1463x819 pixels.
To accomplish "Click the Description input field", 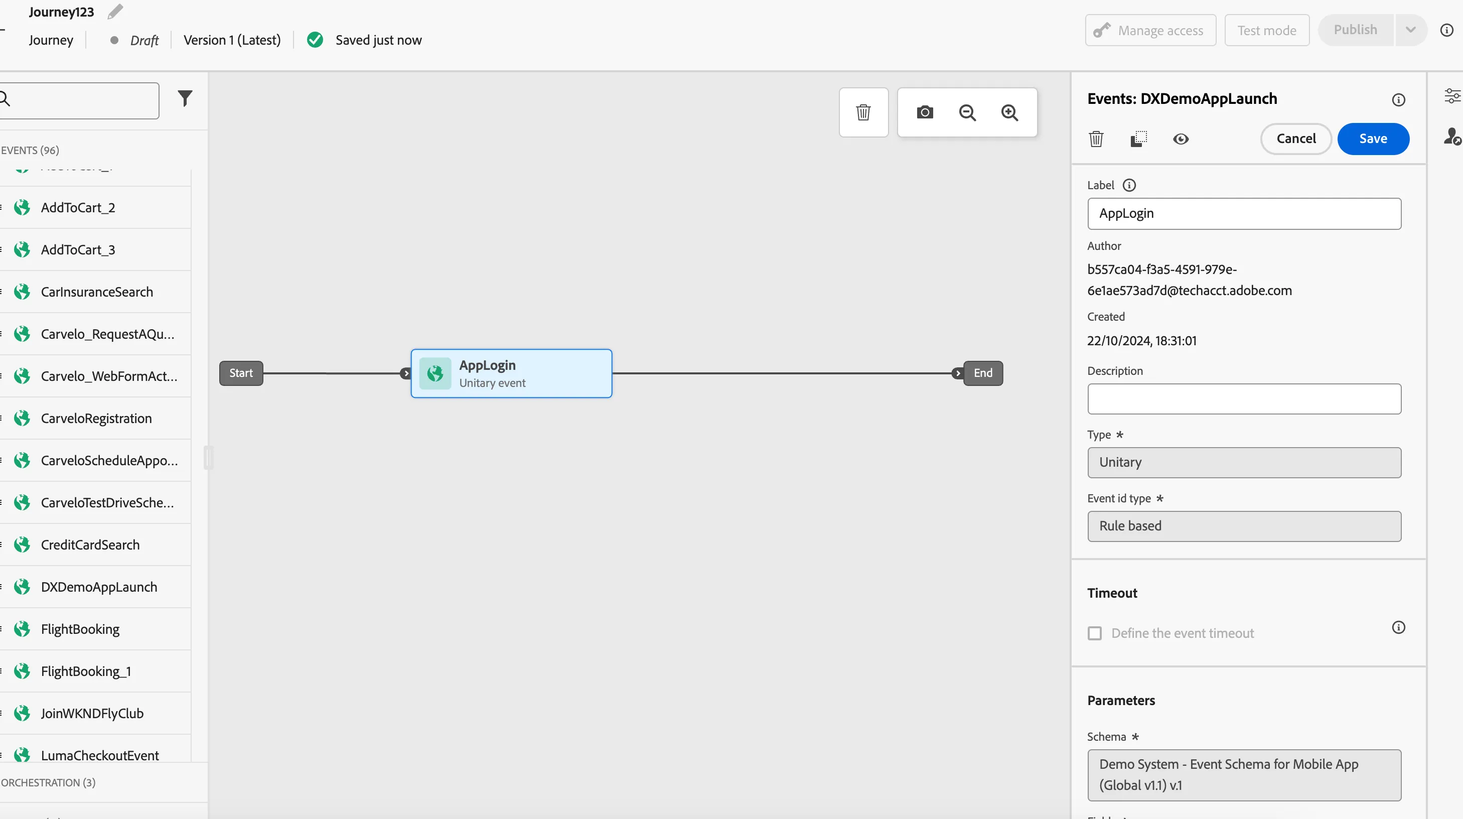I will pyautogui.click(x=1244, y=398).
